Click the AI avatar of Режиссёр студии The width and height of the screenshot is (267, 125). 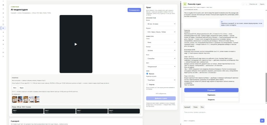[185, 4]
